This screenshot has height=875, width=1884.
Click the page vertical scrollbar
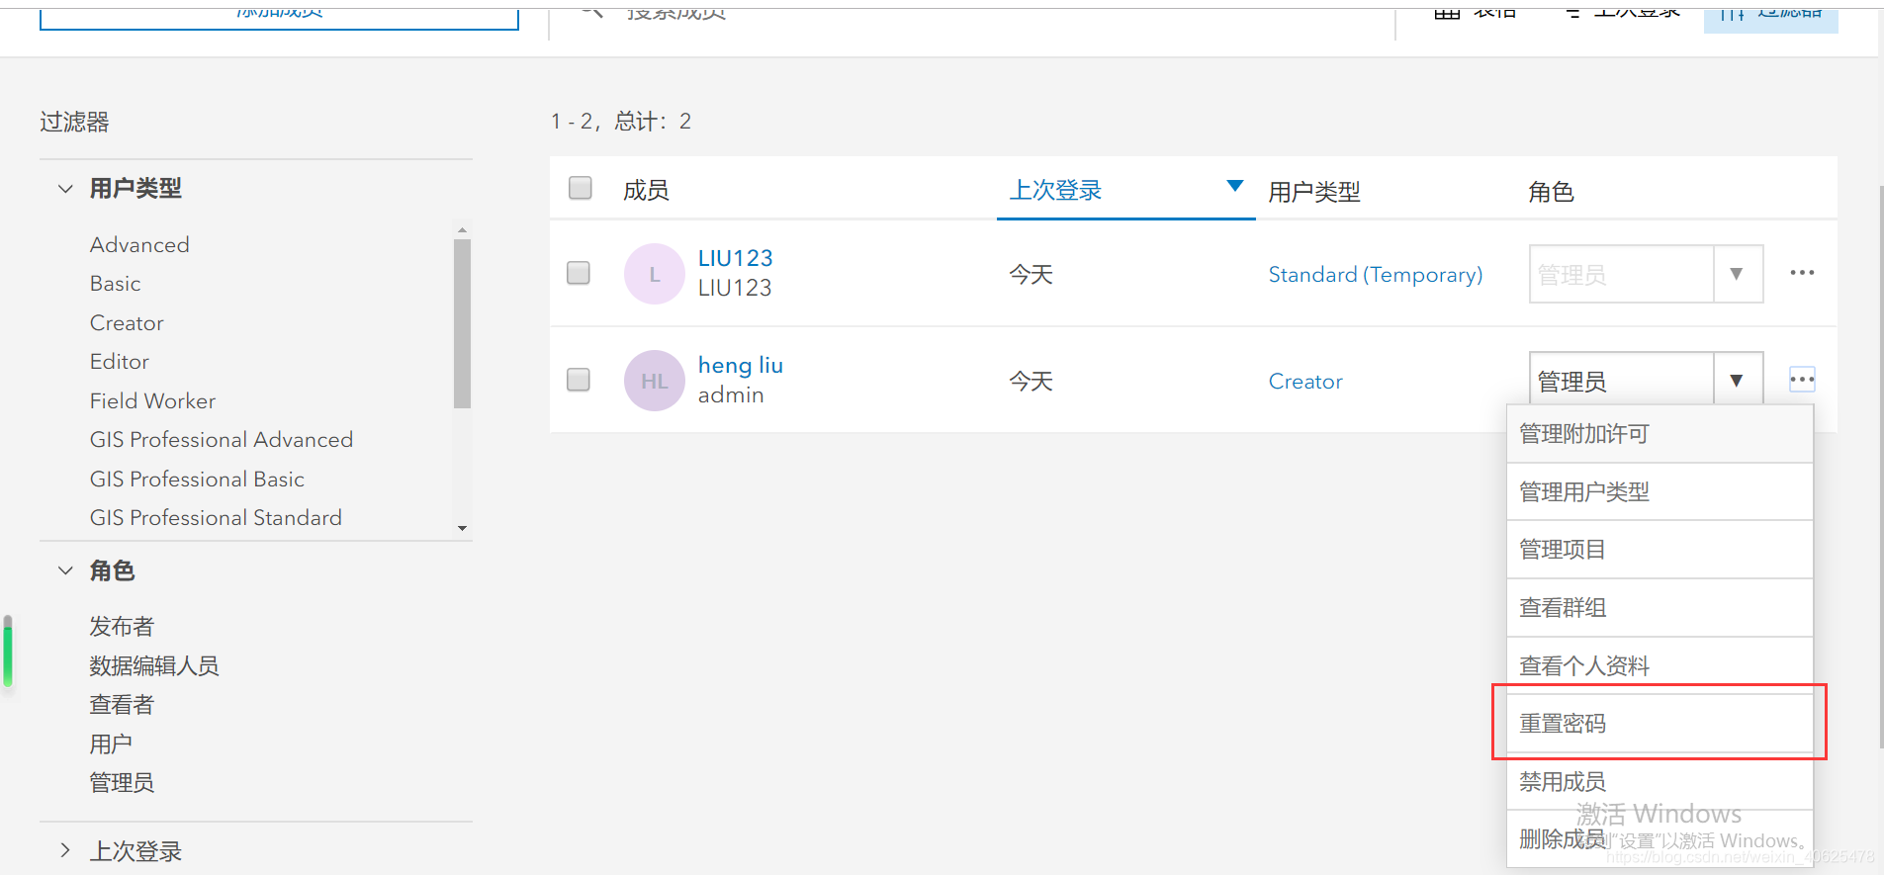coord(1881,465)
